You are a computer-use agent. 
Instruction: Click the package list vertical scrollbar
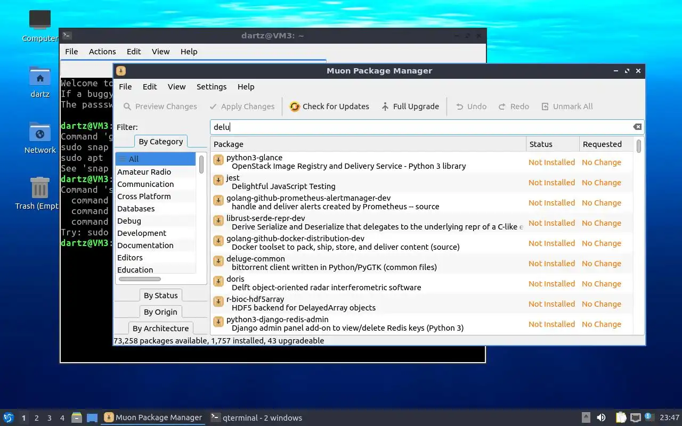click(638, 146)
